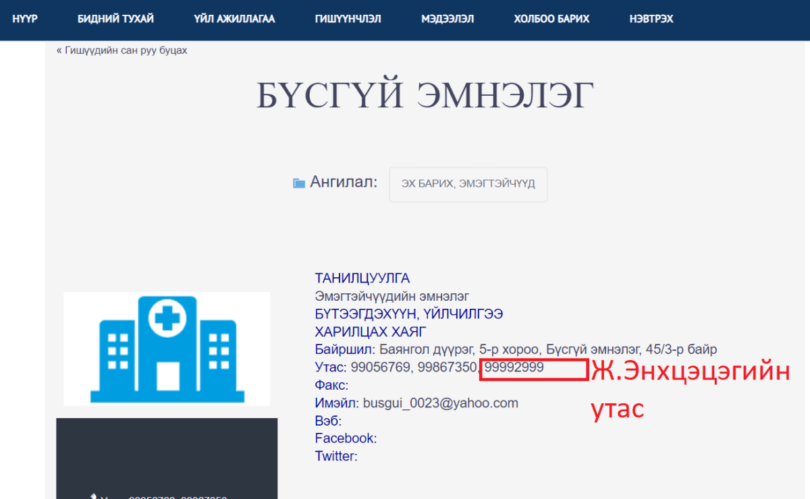810x499 pixels.
Task: Click the phone icon in dark panel
Action: click(94, 497)
